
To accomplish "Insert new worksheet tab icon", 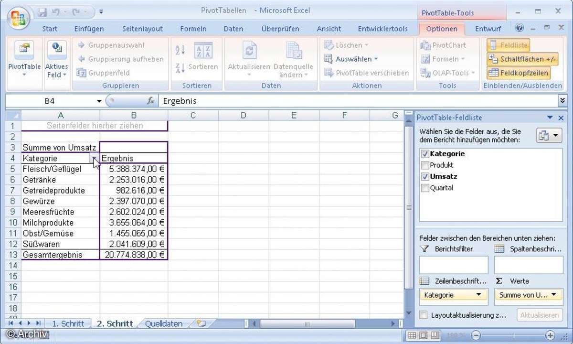I will pos(201,323).
